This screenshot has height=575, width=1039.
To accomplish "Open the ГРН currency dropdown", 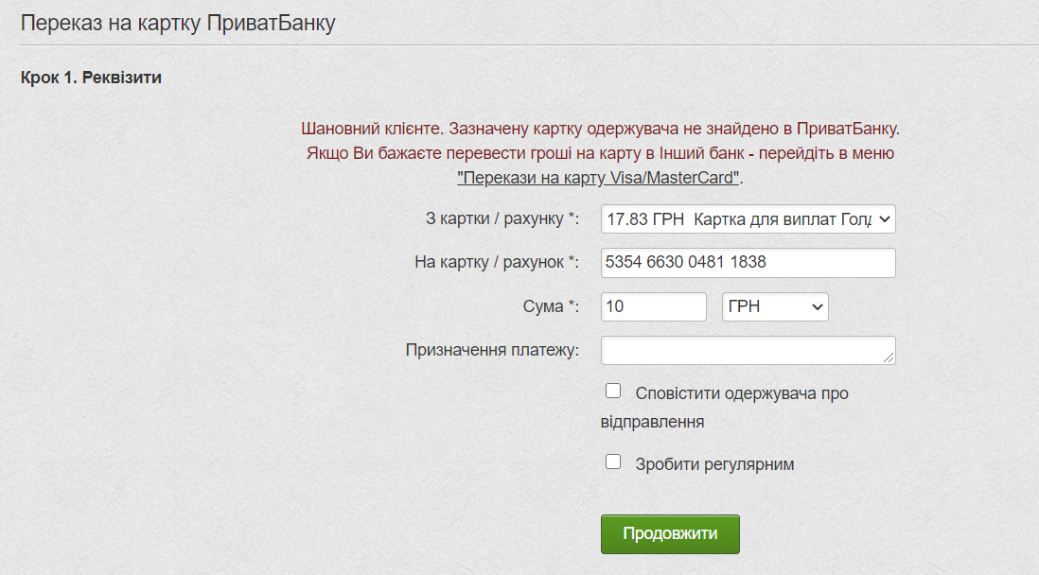I will [775, 306].
